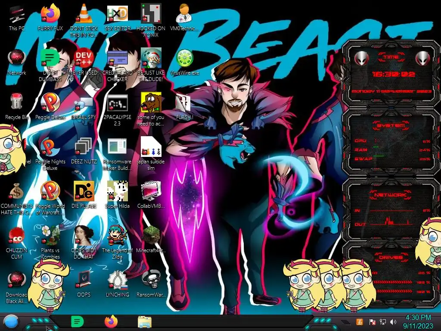
Task: Open the HxD hex editor desktop shortcut
Action: 117,17
